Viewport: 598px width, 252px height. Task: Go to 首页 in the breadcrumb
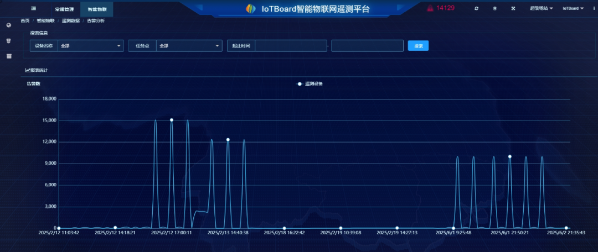pos(25,21)
